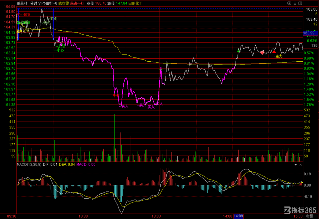Click the highlighted 14:09 time marker
Screen dimensions: 319x219
[x=238, y=216]
